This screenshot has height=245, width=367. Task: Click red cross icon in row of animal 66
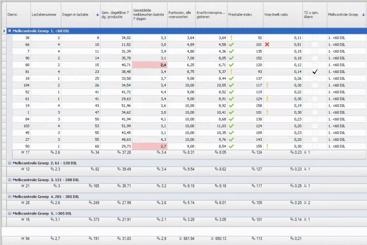(267, 44)
